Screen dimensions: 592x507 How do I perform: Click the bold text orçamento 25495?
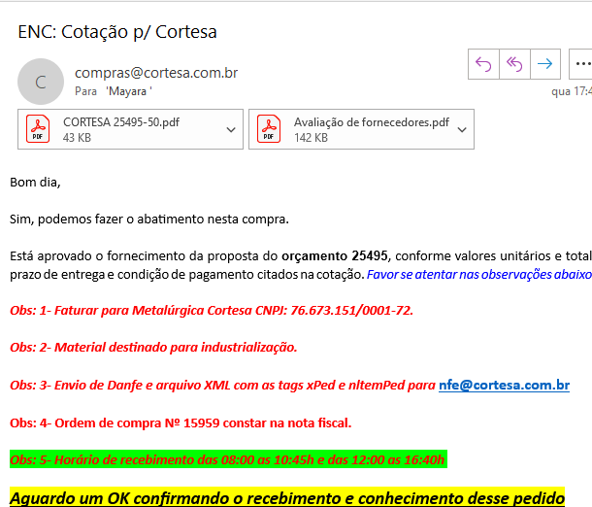[x=334, y=255]
